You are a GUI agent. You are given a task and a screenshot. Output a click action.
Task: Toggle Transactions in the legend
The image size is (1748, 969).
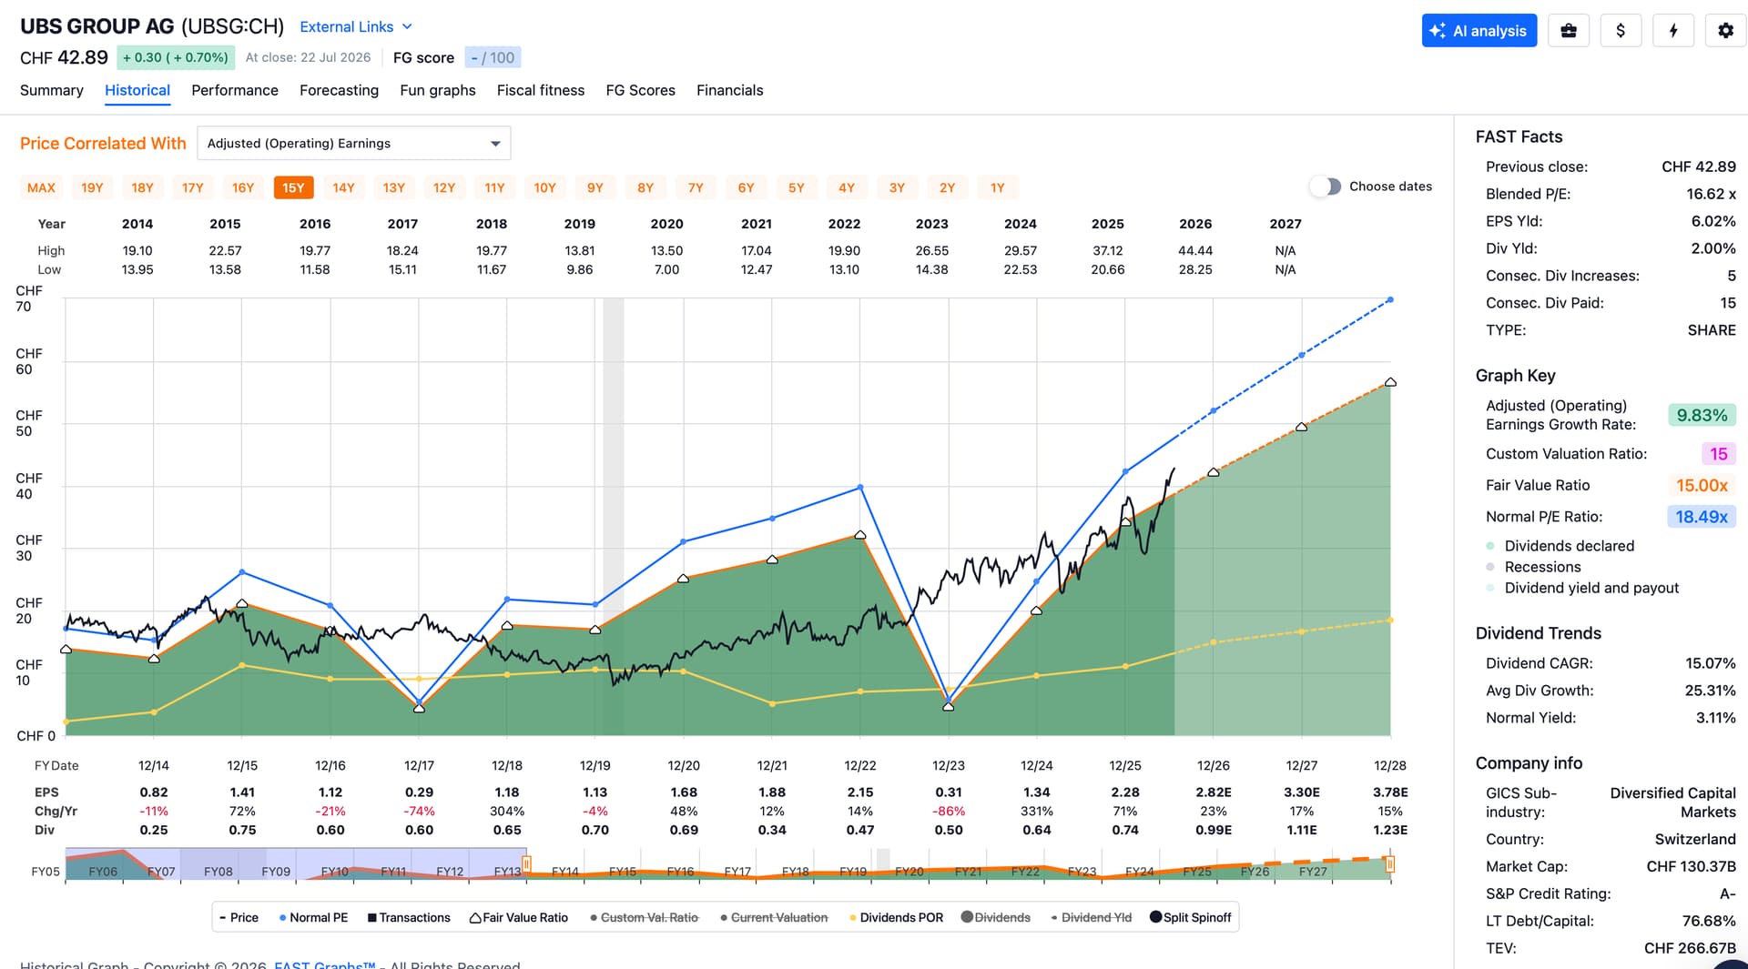click(x=409, y=917)
